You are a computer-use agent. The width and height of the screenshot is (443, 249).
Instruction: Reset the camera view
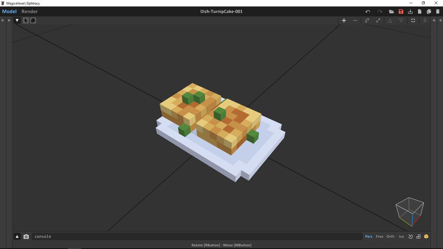(411, 237)
